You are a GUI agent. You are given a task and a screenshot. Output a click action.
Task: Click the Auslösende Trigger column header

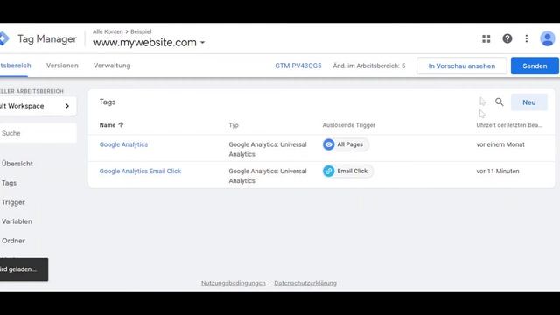349,125
